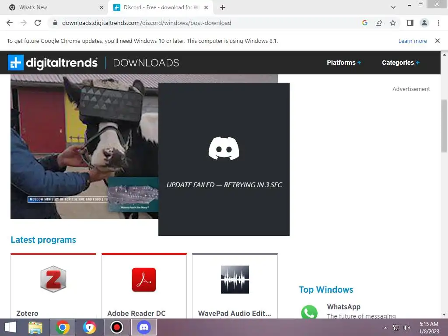Go back to the previous page
This screenshot has height=336, width=448.
(x=10, y=23)
